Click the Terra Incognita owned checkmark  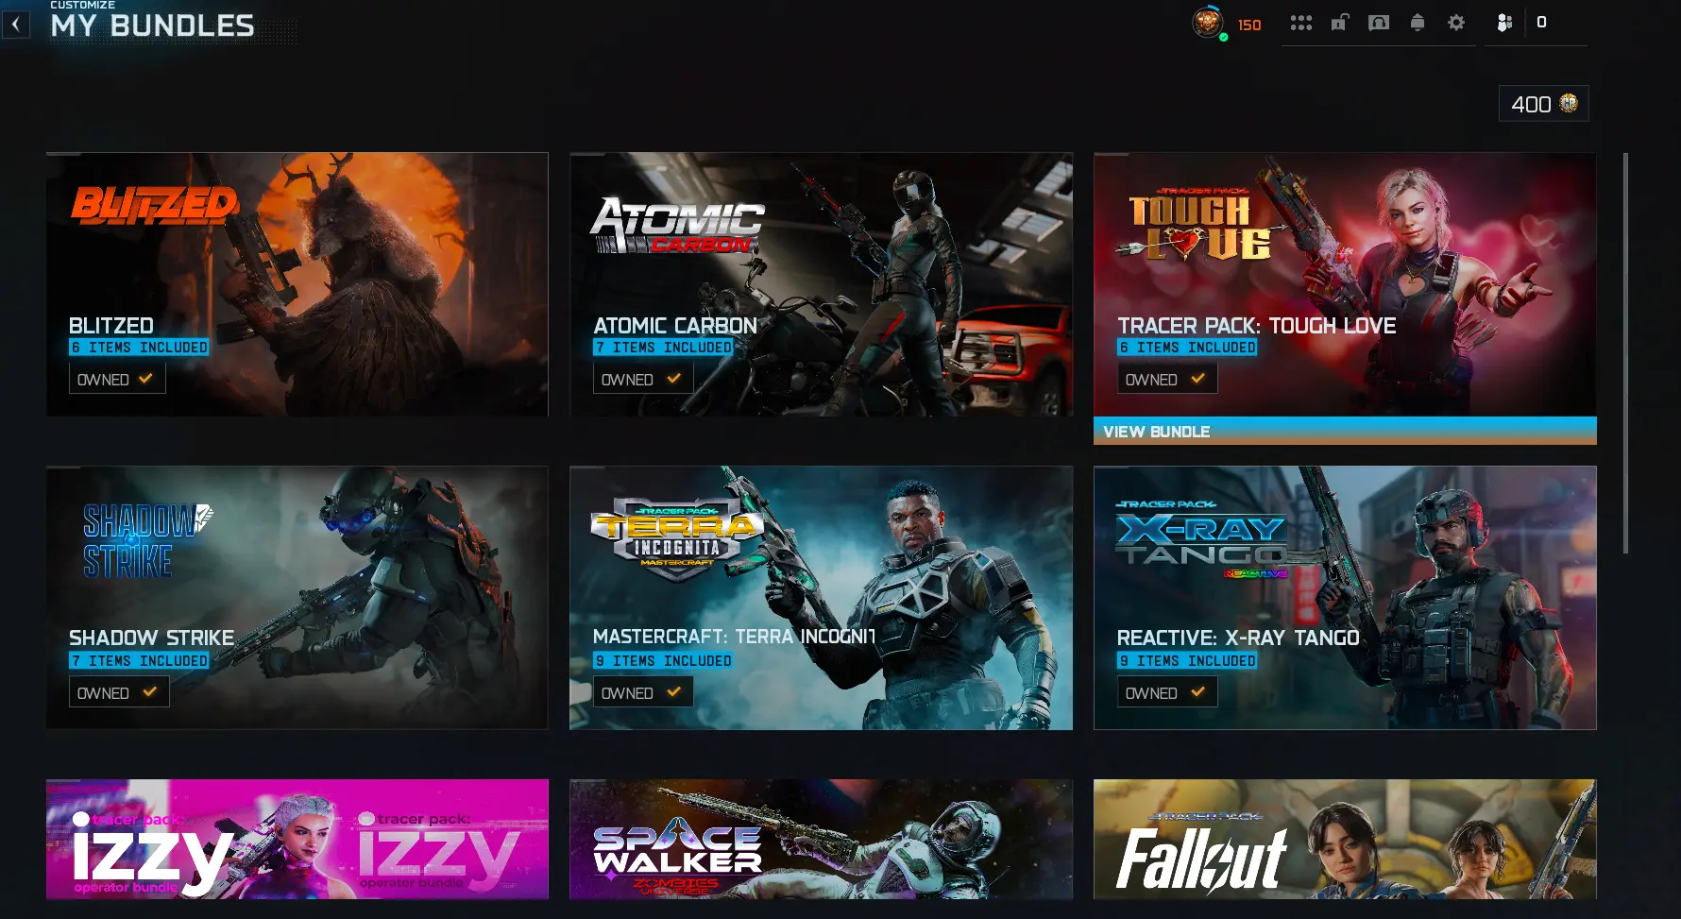tap(673, 692)
